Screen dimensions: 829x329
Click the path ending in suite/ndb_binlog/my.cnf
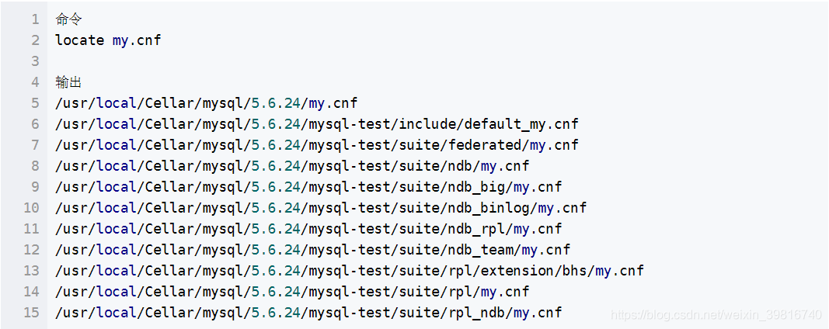[321, 207]
